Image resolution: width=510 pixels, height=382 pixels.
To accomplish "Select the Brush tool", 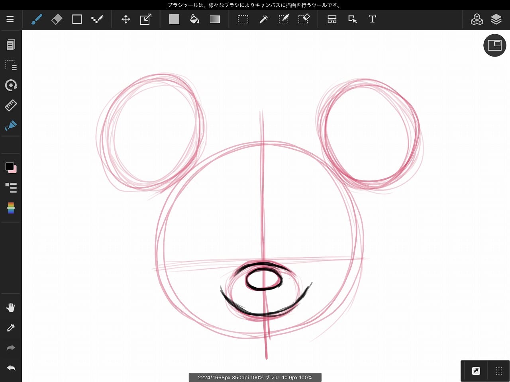I will (x=37, y=19).
